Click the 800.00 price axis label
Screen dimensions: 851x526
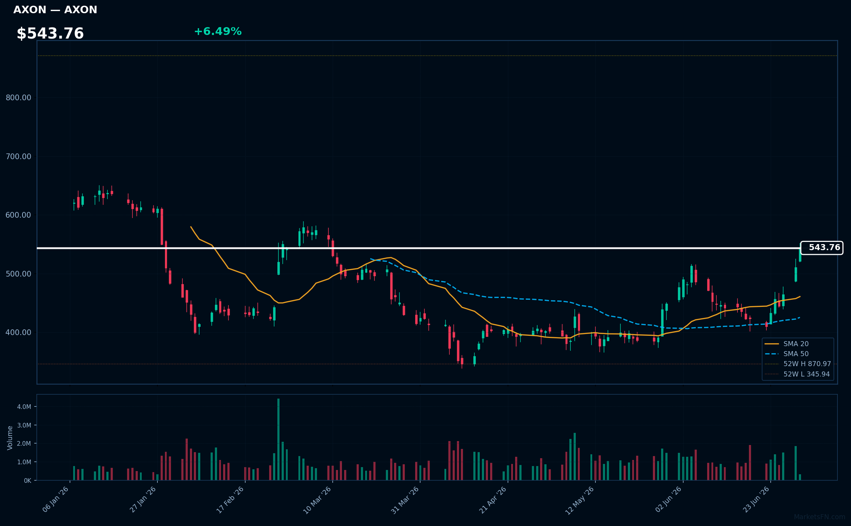(x=19, y=98)
